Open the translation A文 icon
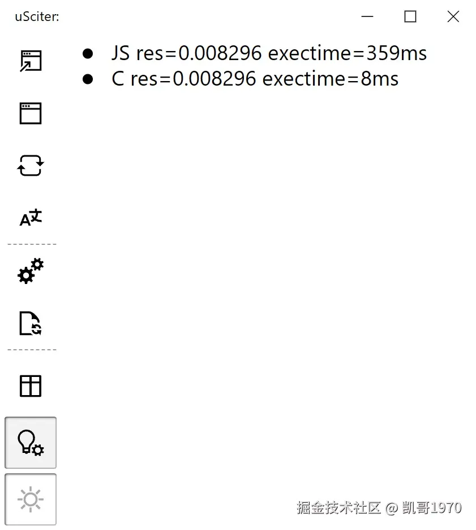The image size is (476, 530). click(x=29, y=217)
